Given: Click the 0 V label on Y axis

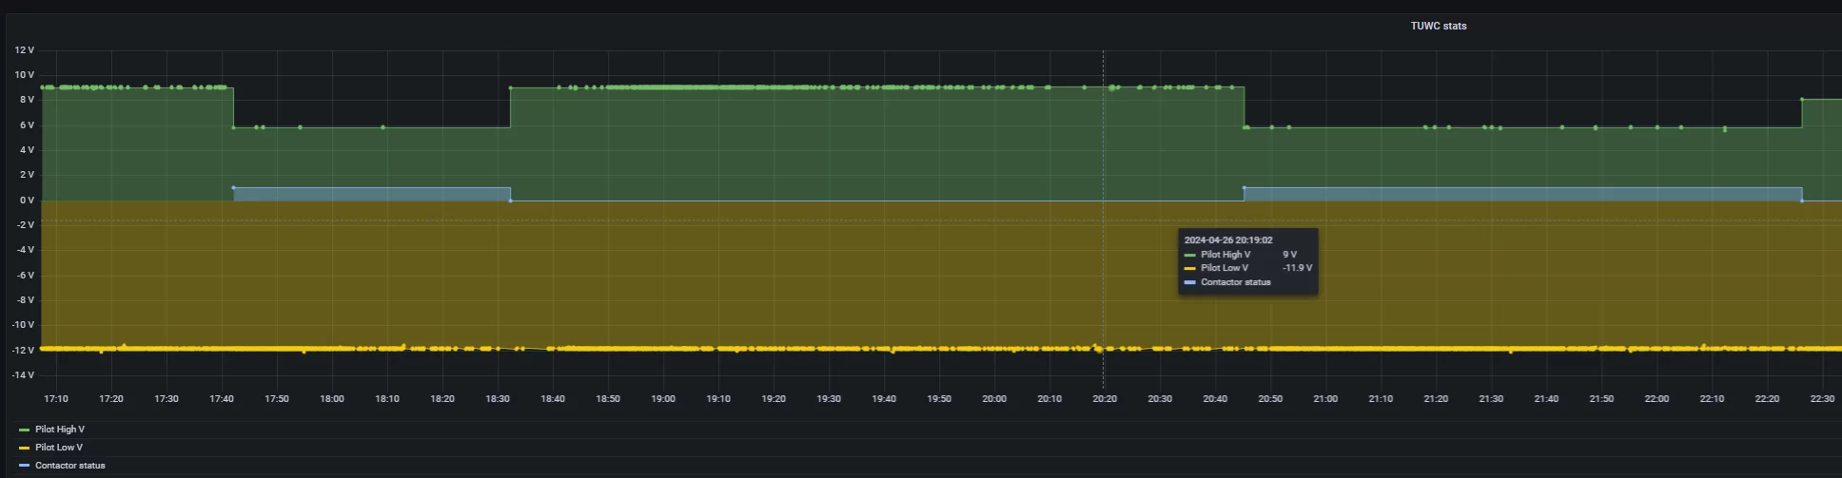Looking at the screenshot, I should point(26,201).
